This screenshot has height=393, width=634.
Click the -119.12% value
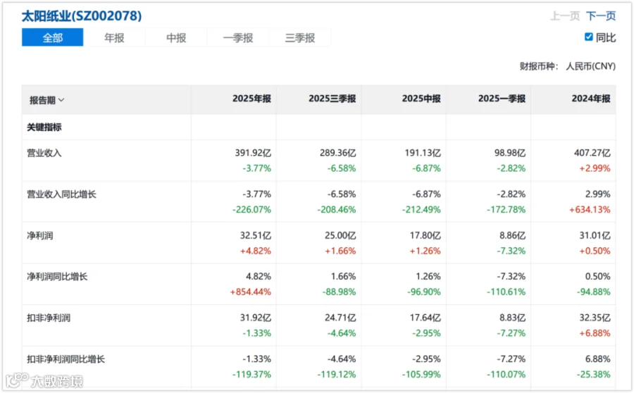tap(337, 375)
